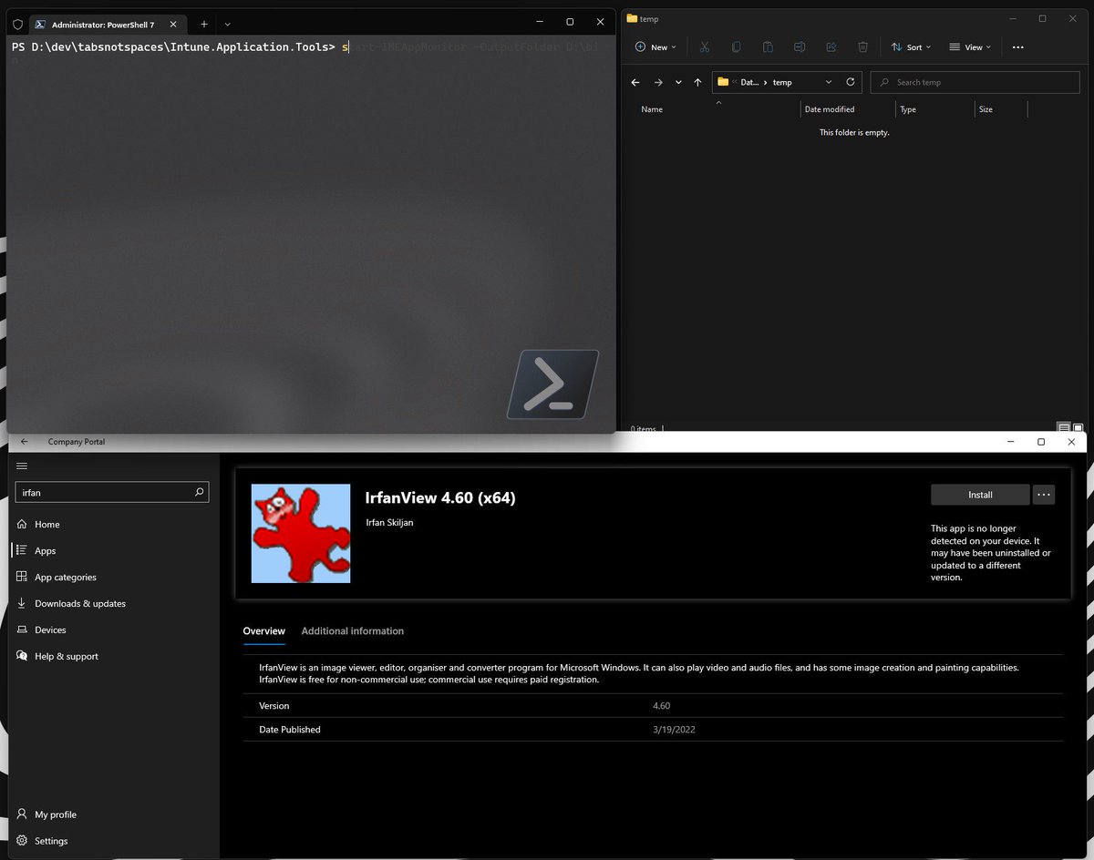Toggle the Company Portal hamburger menu

click(x=22, y=466)
